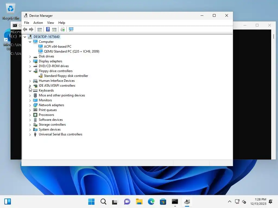Select ACPI x64-based PC device

point(58,47)
